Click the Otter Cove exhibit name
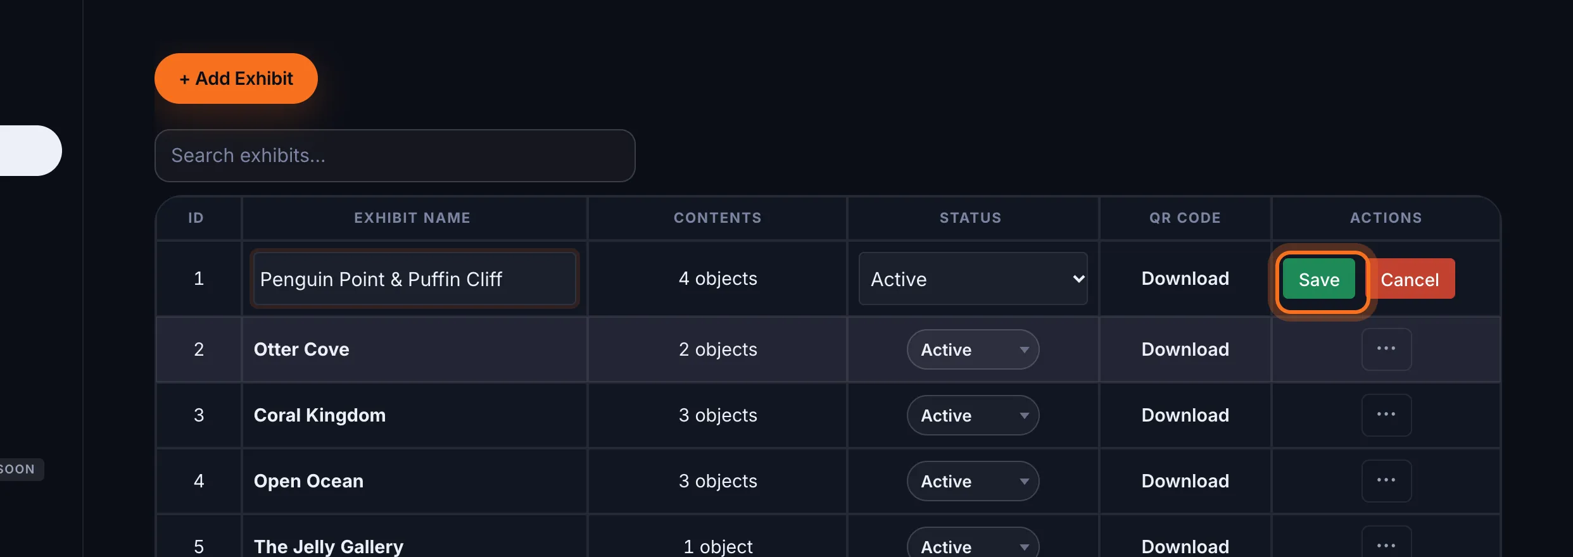The height and width of the screenshot is (557, 1573). [x=301, y=349]
